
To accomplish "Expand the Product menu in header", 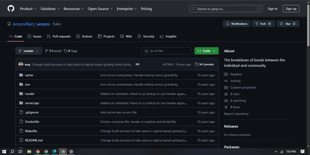I will pyautogui.click(x=28, y=9).
